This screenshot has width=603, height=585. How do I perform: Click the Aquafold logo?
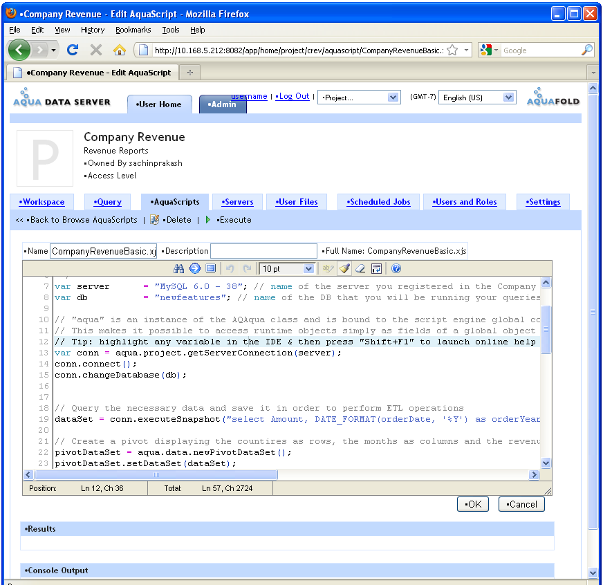pos(553,97)
